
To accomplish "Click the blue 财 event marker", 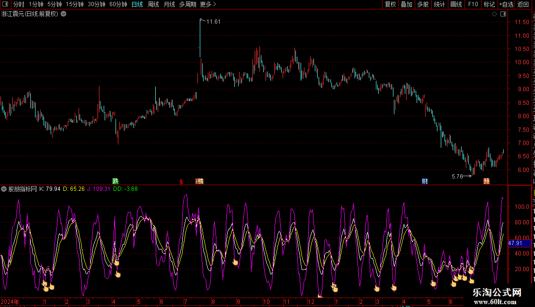I will [x=425, y=181].
